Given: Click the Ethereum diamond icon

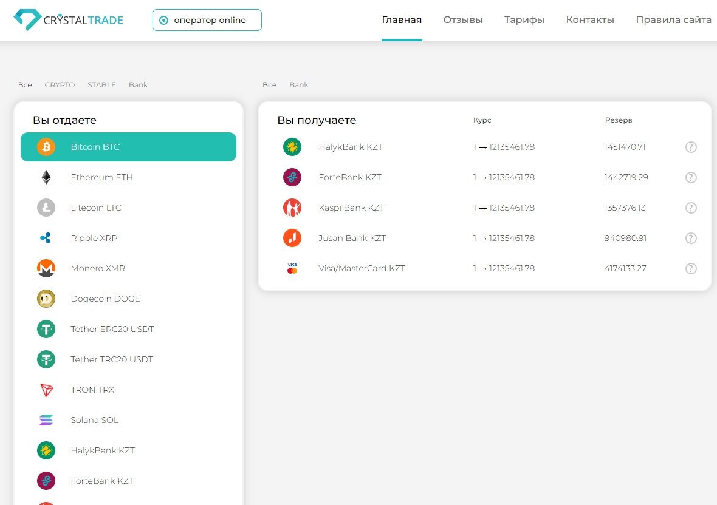Looking at the screenshot, I should click(46, 177).
